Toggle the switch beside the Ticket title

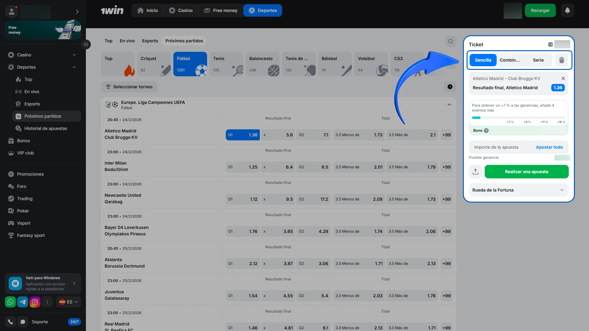(x=551, y=44)
